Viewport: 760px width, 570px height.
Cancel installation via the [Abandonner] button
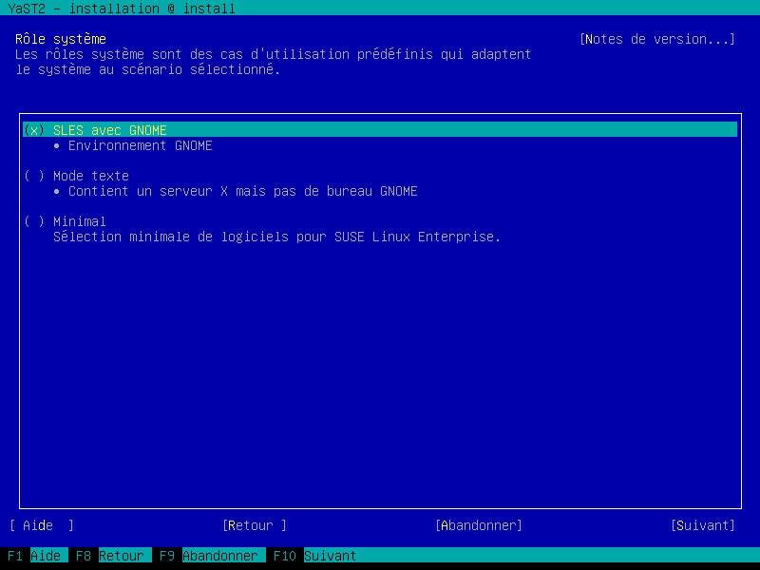click(478, 525)
